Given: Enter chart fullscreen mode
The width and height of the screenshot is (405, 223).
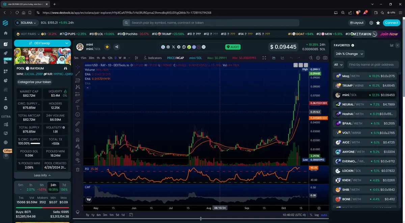Looking at the screenshot, I should pyautogui.click(x=264, y=58).
